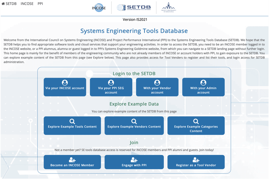Image resolution: width=270 pixels, height=180 pixels.
Task: Click the 'Not a member yet?' line
Action: pyautogui.click(x=134, y=150)
